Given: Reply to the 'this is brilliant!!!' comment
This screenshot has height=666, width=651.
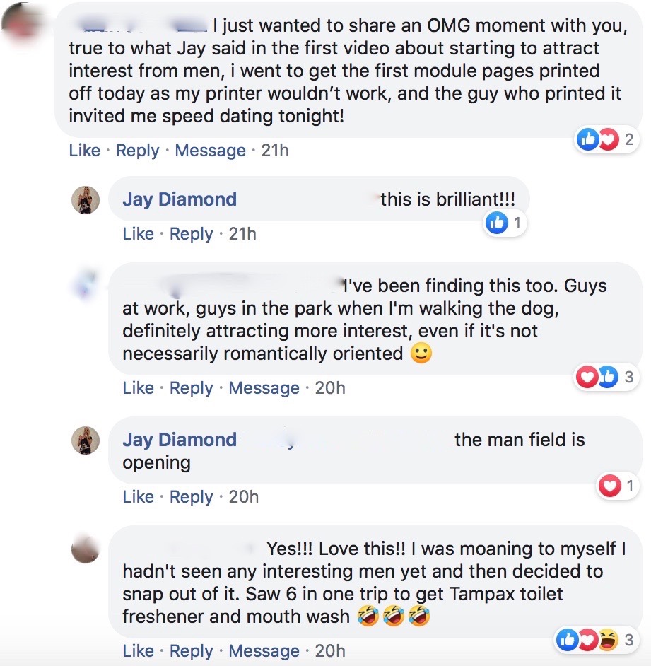Looking at the screenshot, I should 191,234.
